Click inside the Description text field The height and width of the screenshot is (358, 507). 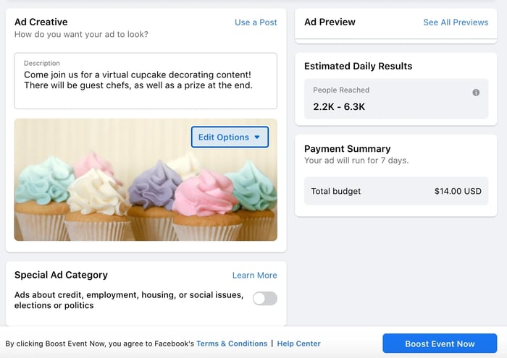pos(146,81)
